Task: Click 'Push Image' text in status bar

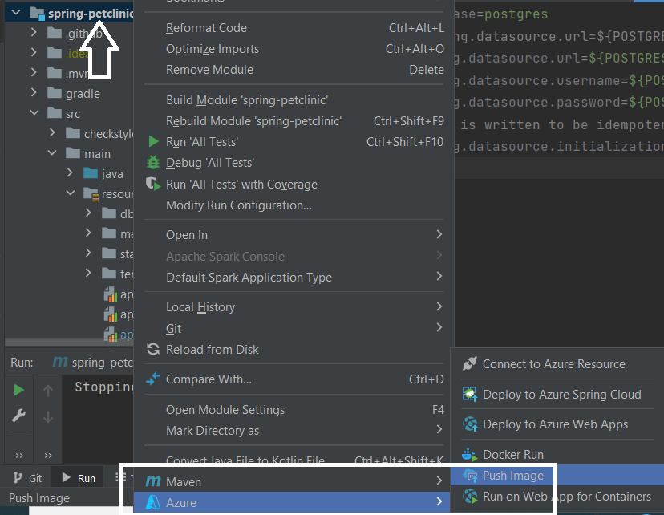Action: pyautogui.click(x=39, y=498)
